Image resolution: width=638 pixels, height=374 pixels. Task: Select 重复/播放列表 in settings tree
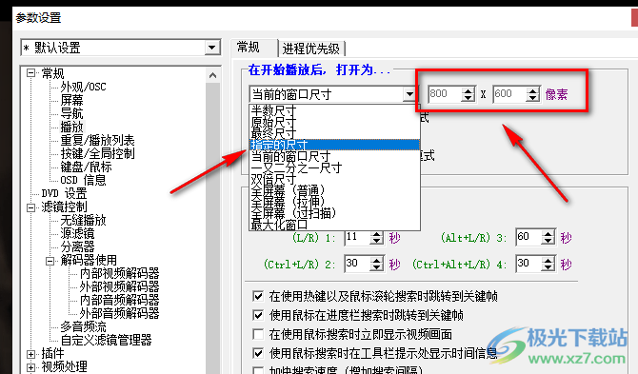click(97, 140)
